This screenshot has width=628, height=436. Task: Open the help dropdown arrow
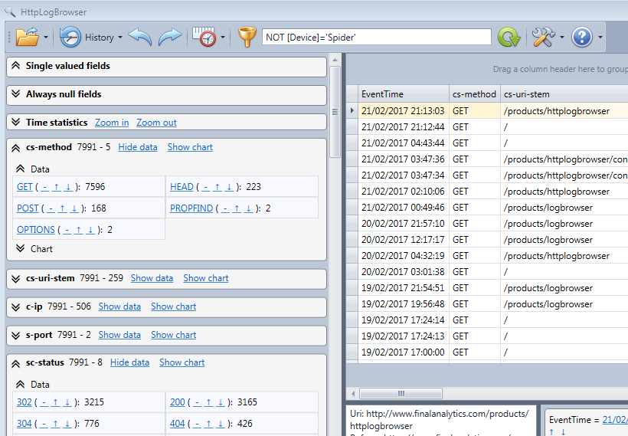click(600, 38)
